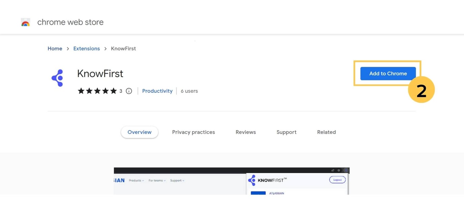
Task: Switch to the Reviews tab
Action: point(245,132)
